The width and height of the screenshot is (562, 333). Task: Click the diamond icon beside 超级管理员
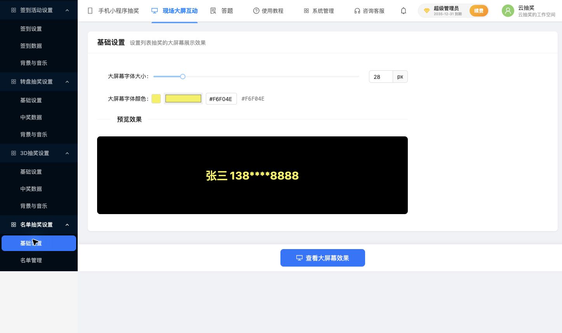click(x=426, y=11)
